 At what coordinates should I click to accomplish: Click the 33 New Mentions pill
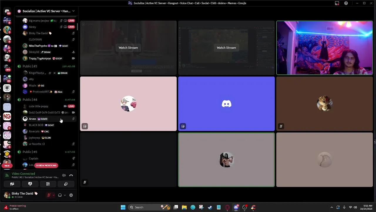(x=46, y=165)
